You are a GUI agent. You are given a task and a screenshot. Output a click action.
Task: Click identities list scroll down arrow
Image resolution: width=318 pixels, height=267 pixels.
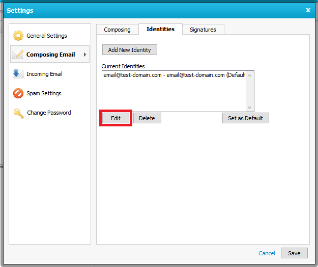tap(250, 107)
